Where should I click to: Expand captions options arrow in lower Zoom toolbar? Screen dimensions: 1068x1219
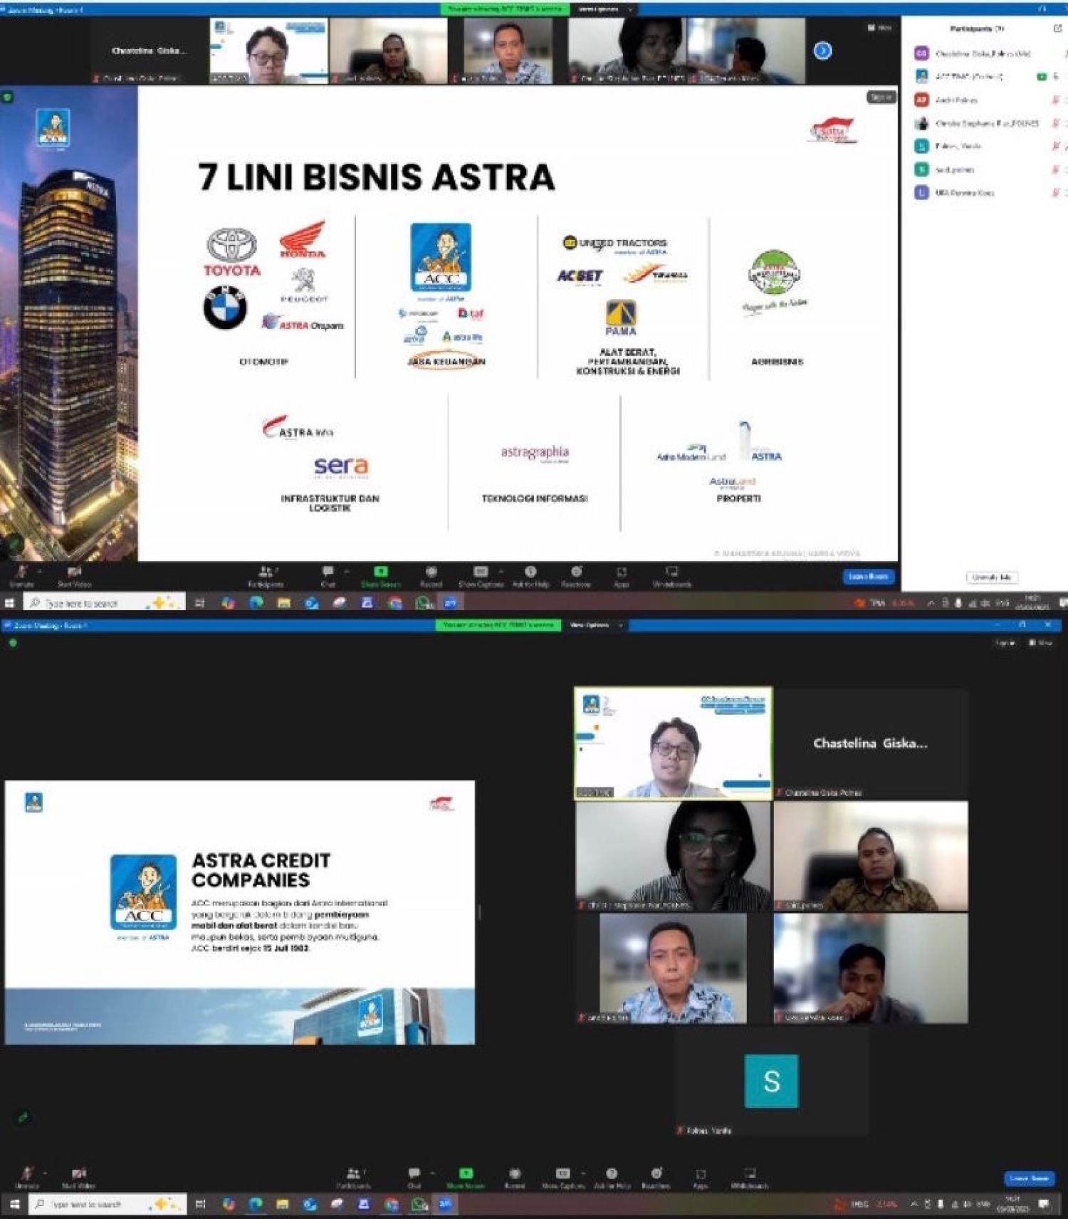(583, 1173)
